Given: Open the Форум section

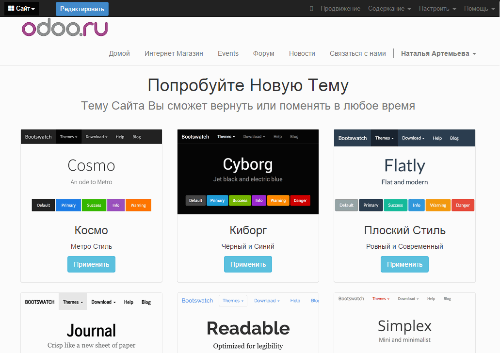Looking at the screenshot, I should pyautogui.click(x=264, y=53).
